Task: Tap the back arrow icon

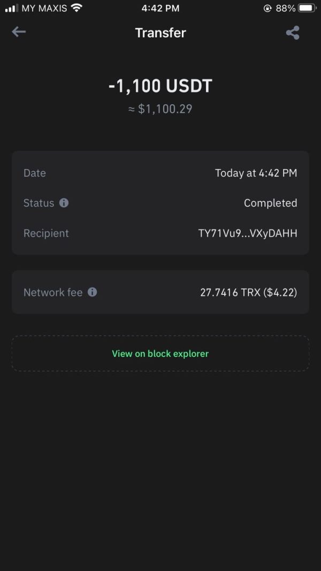Action: pyautogui.click(x=19, y=32)
